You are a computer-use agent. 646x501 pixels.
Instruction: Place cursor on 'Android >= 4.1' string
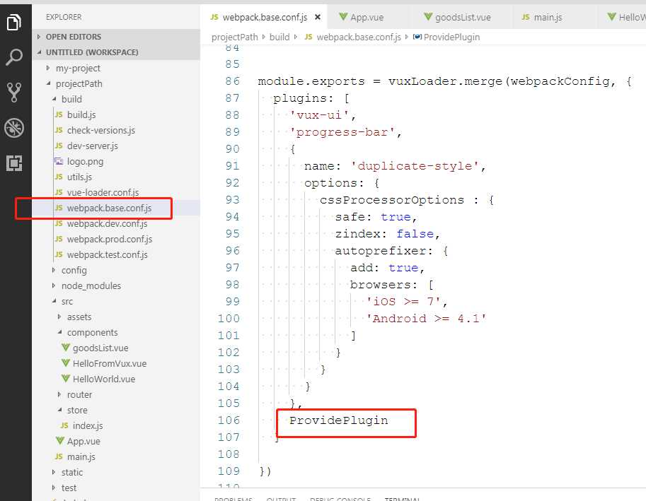426,319
